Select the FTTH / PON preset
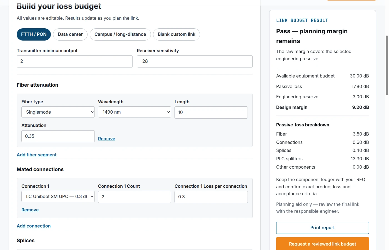 coord(34,34)
